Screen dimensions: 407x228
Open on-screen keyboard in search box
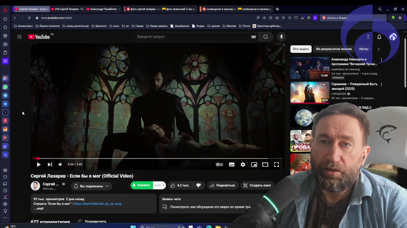point(253,37)
